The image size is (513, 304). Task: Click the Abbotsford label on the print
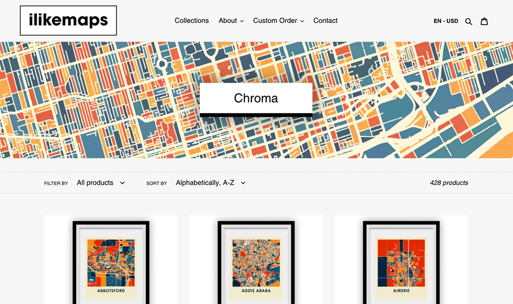(x=111, y=291)
